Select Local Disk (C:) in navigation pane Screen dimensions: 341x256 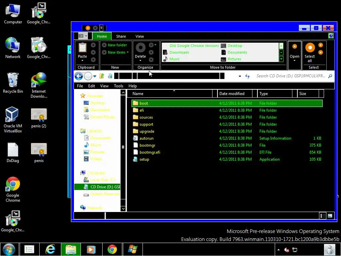pyautogui.click(x=100, y=180)
